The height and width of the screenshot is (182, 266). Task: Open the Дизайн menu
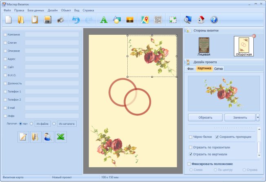52,10
